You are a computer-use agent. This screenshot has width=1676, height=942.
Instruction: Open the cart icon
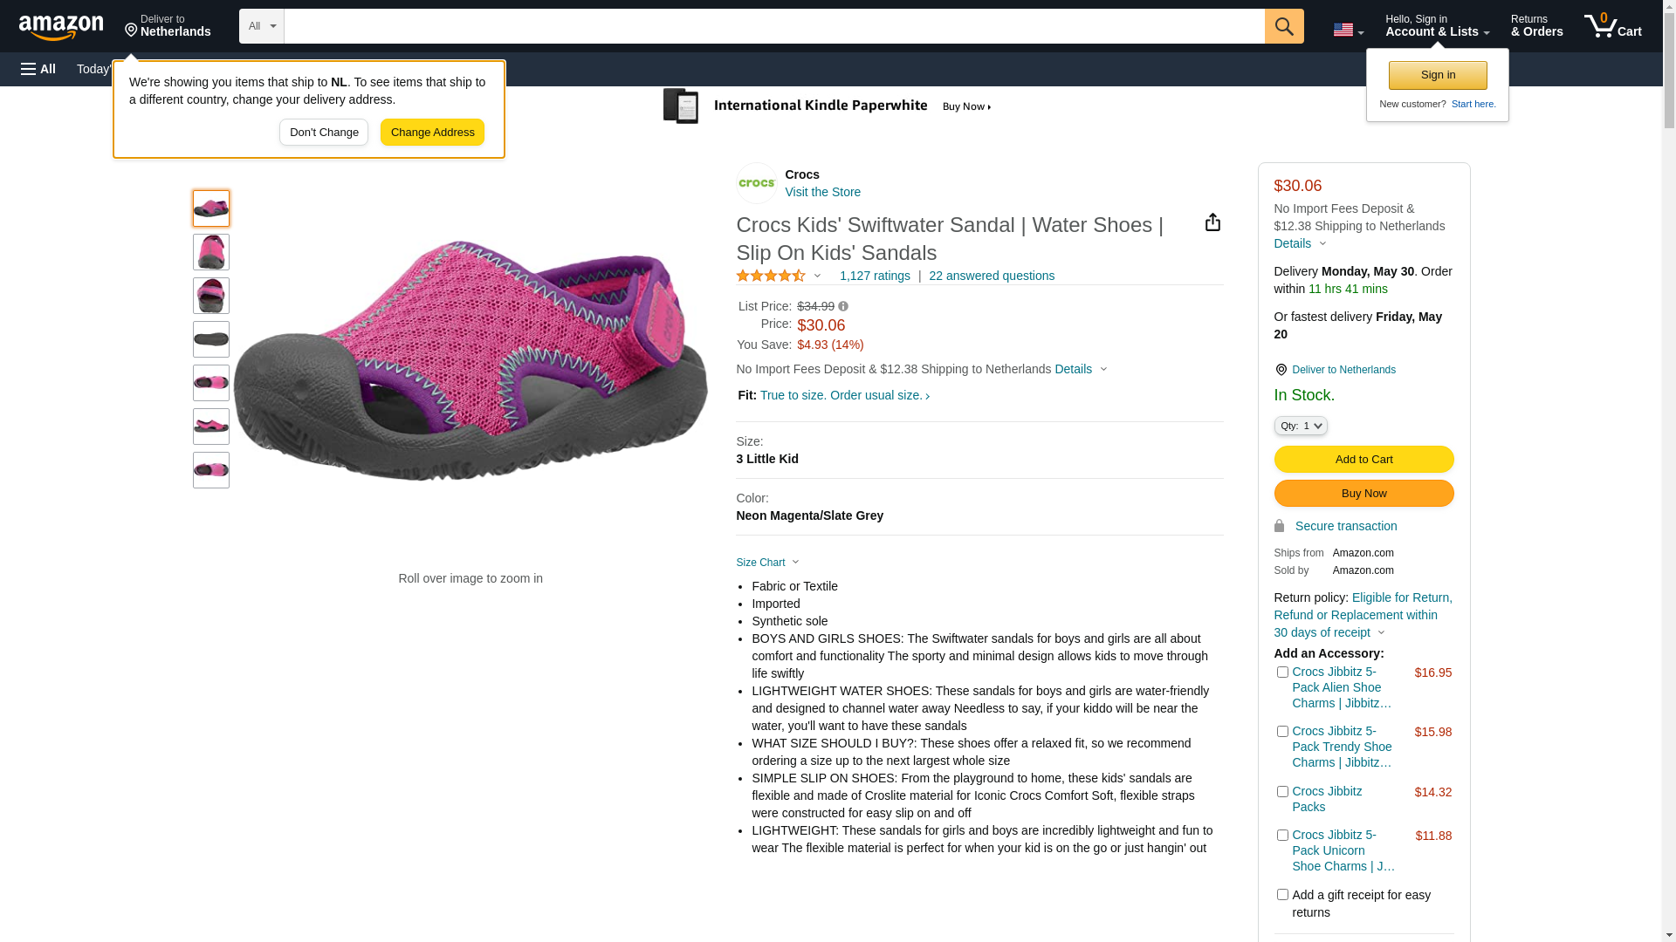pos(1612,26)
